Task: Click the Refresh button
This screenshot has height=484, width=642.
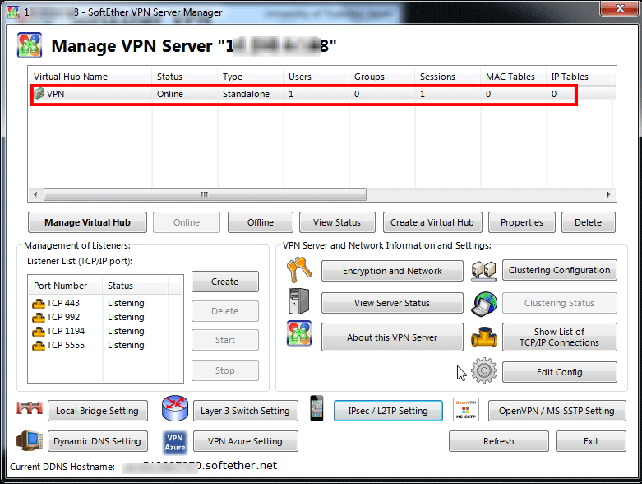Action: pyautogui.click(x=498, y=441)
